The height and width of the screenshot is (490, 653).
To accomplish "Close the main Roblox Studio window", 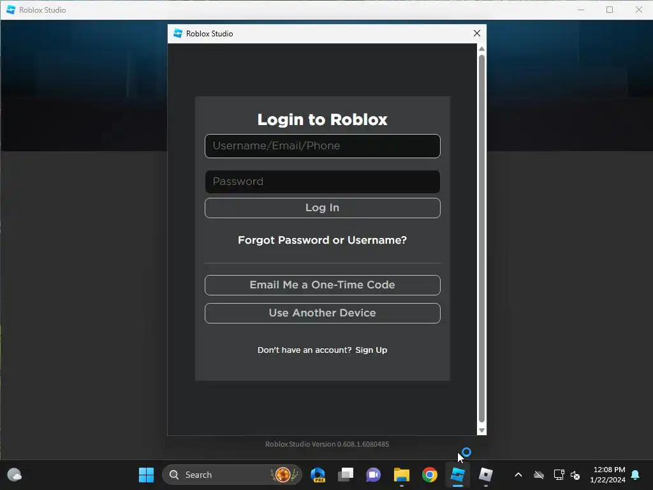I will tap(639, 10).
